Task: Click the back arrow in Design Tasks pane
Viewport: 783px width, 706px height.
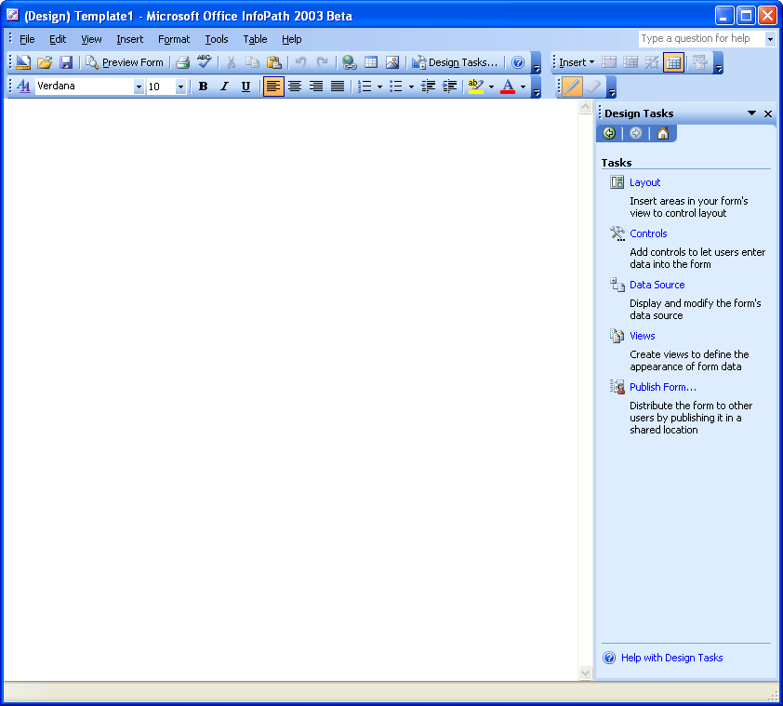Action: click(608, 133)
